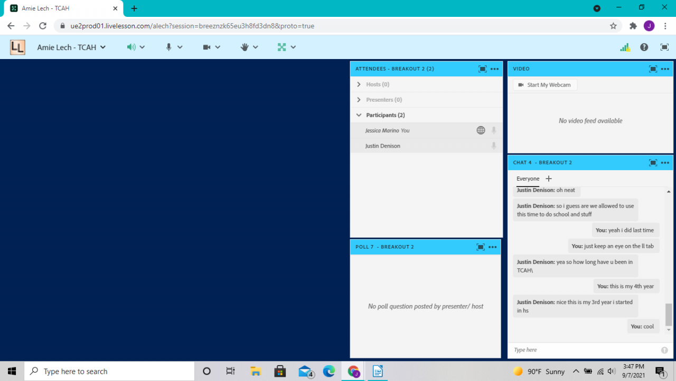Click microphone icon in Justin Denison row
676x381 pixels.
coord(494,145)
